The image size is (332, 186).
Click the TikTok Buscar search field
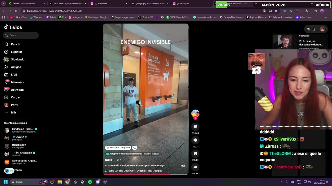21,35
